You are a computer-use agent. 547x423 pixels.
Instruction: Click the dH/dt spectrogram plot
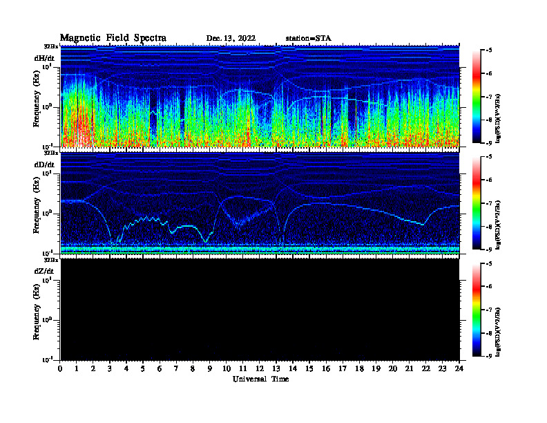point(260,96)
